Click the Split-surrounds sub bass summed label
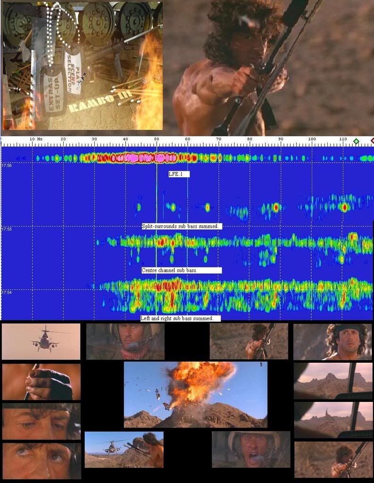 [181, 226]
